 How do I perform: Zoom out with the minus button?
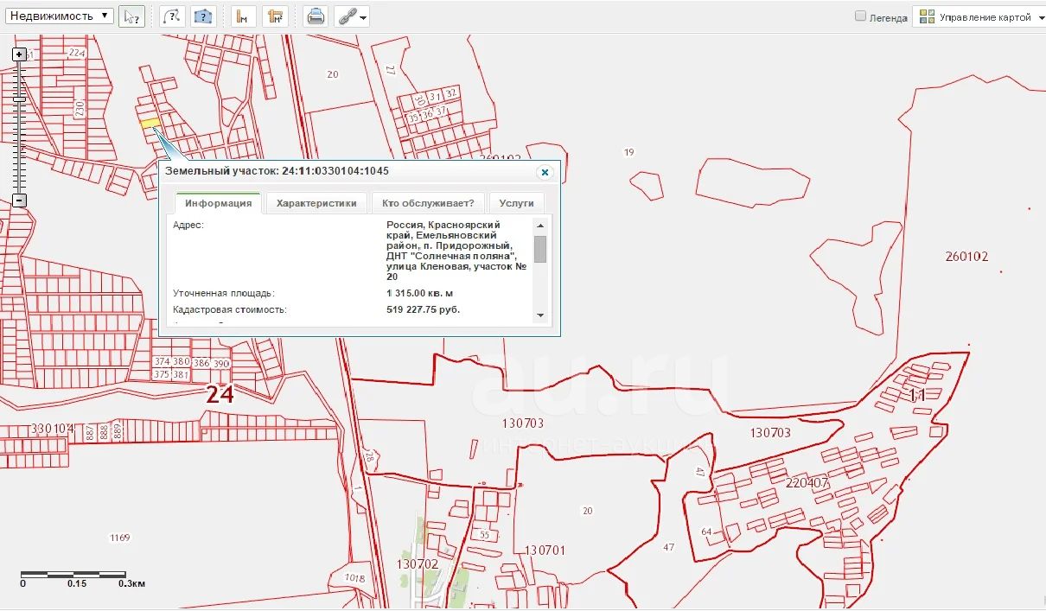tap(19, 200)
